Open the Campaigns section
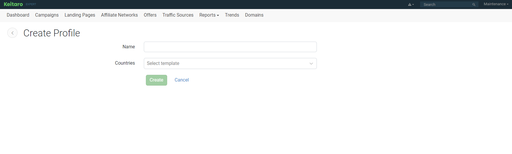Viewport: 512px width, 154px height. 47,15
